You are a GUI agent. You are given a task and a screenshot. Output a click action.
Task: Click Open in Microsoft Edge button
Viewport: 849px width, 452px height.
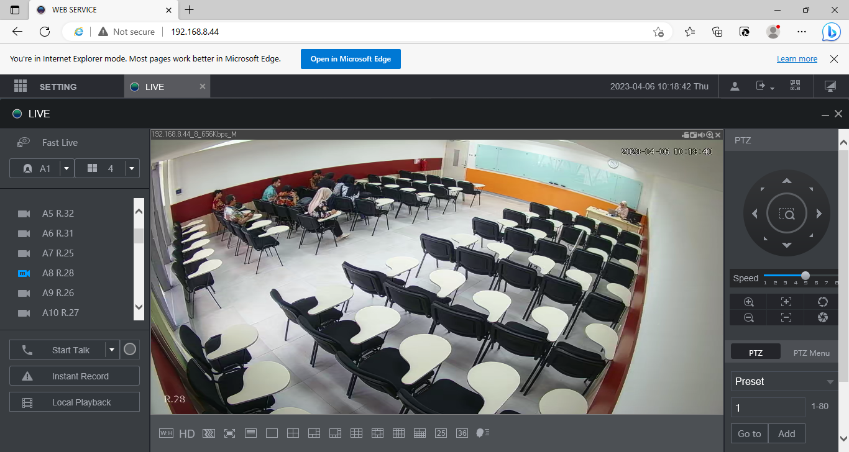coord(351,59)
